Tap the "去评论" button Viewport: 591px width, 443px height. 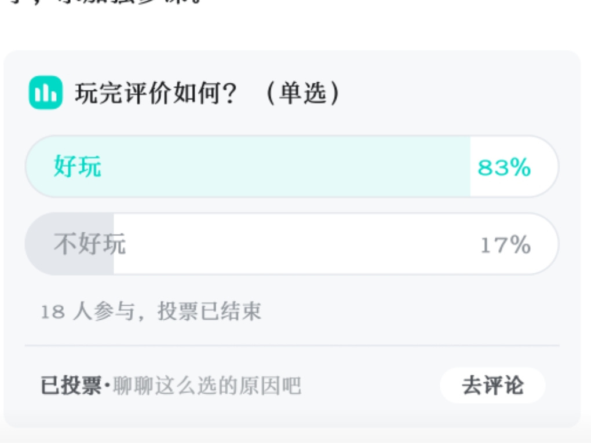tap(493, 385)
